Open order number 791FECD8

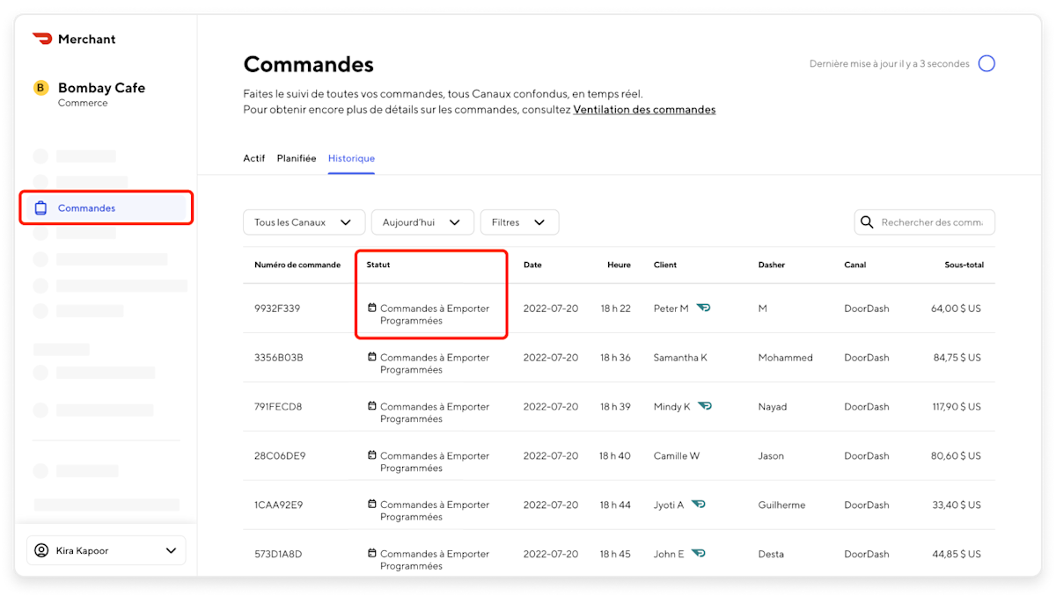278,407
